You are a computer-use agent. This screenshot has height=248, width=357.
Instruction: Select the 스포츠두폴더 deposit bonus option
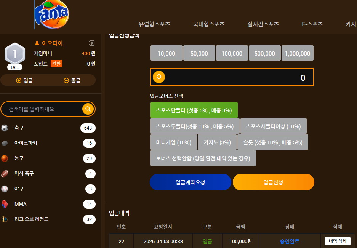[x=195, y=126]
